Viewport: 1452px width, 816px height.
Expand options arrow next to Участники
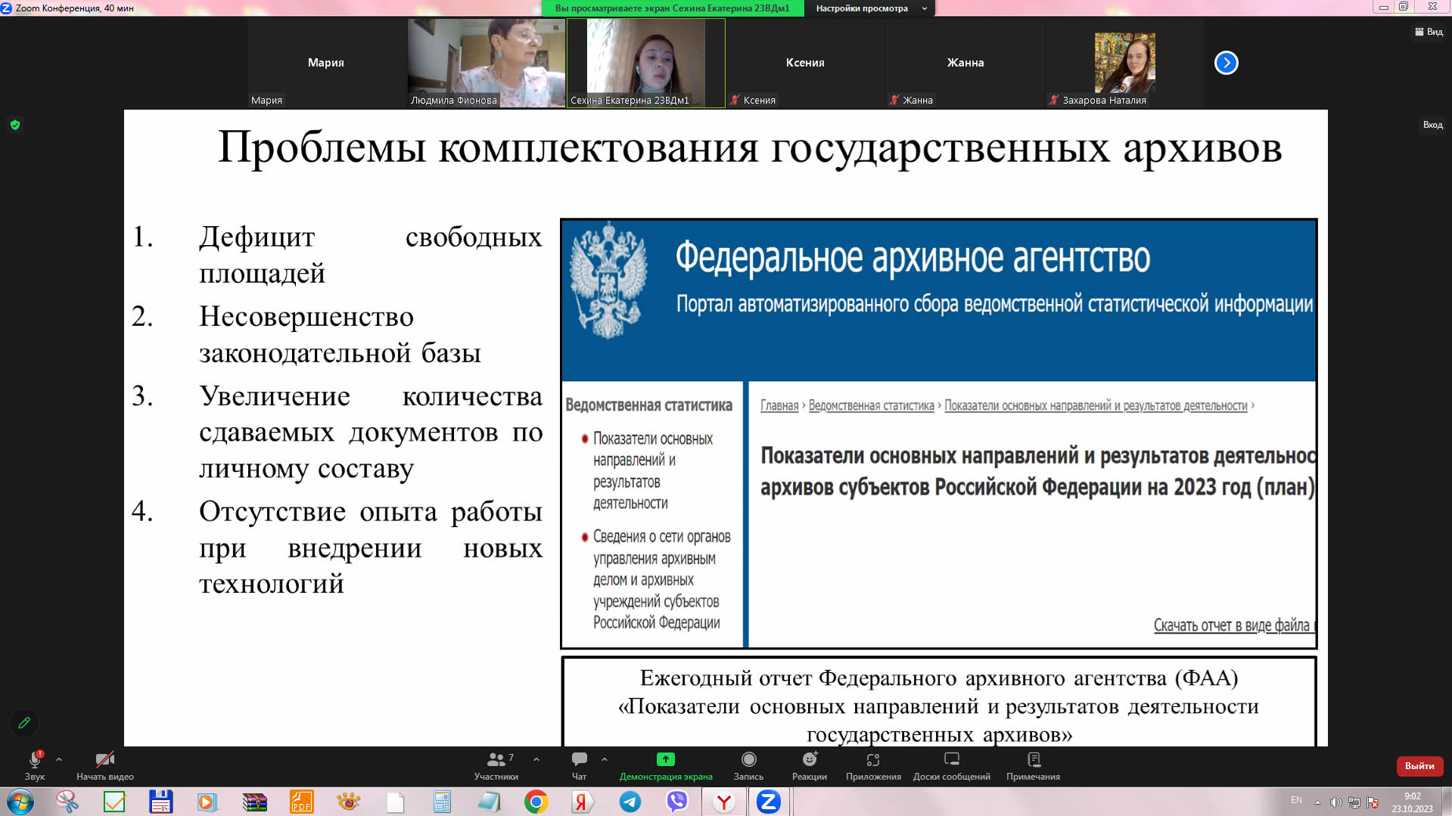coord(536,759)
